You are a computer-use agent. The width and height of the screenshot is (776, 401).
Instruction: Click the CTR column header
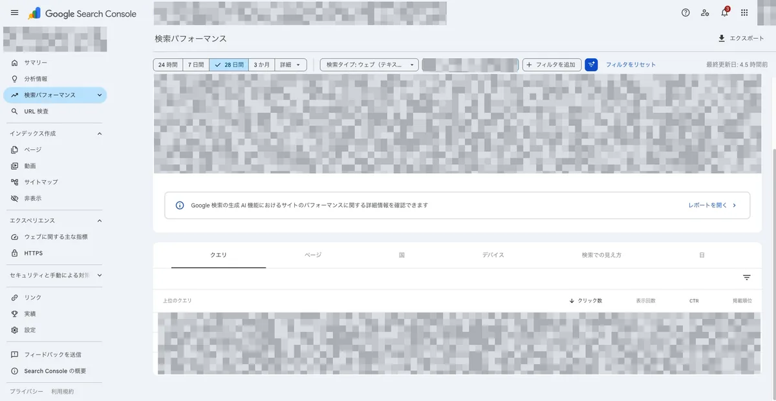coord(694,301)
